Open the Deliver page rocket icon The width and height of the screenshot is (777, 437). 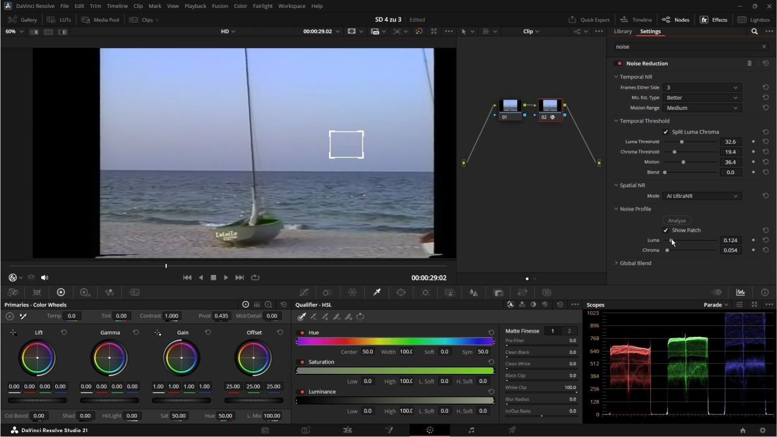tap(512, 430)
